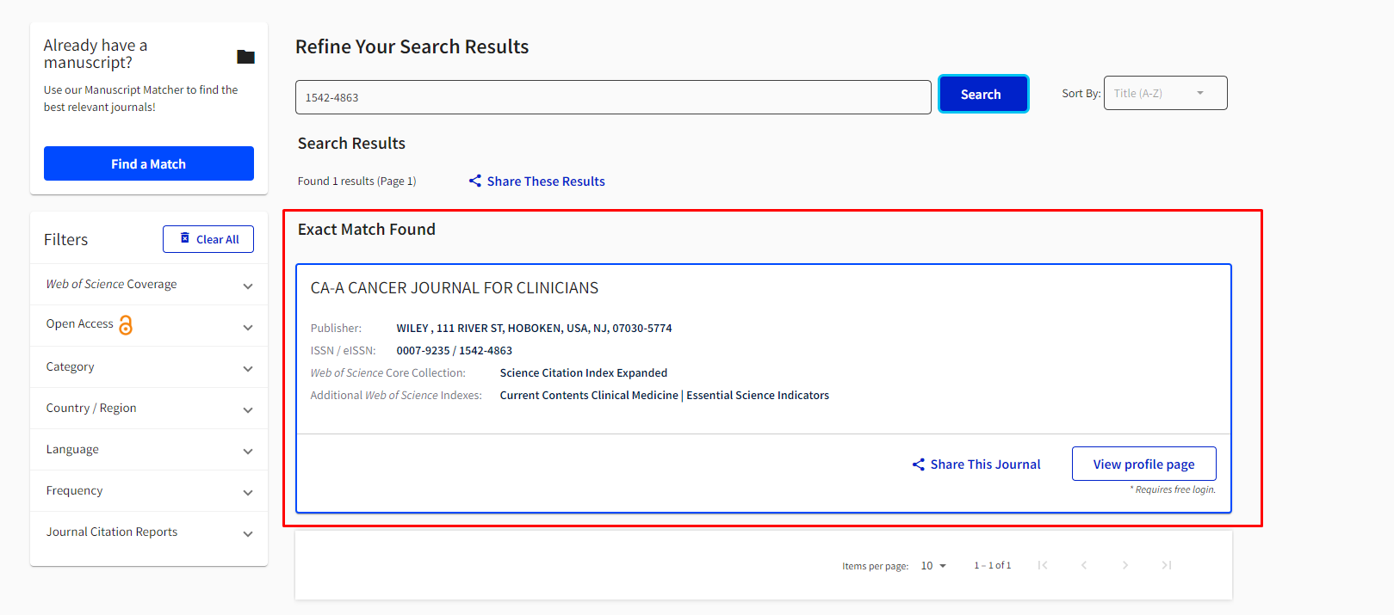Click the search field containing 1542-4863
The width and height of the screenshot is (1394, 615).
pyautogui.click(x=613, y=97)
